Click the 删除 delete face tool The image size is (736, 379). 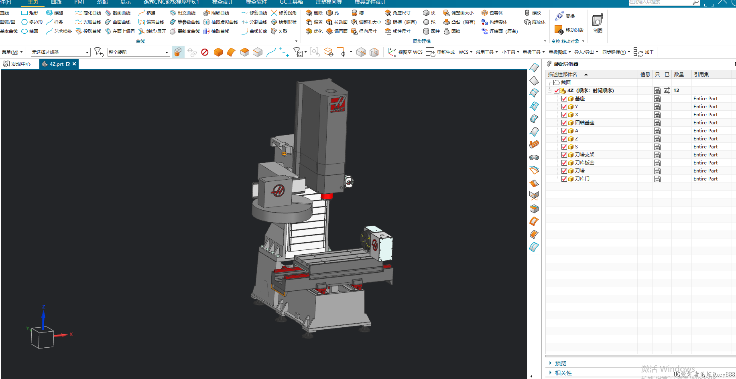314,13
